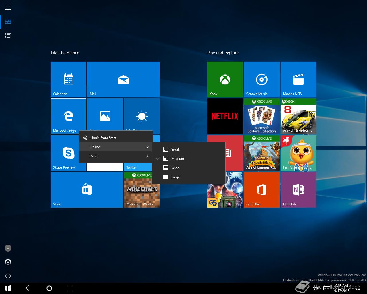Open Task View on taskbar
This screenshot has width=367, height=294.
[70, 288]
